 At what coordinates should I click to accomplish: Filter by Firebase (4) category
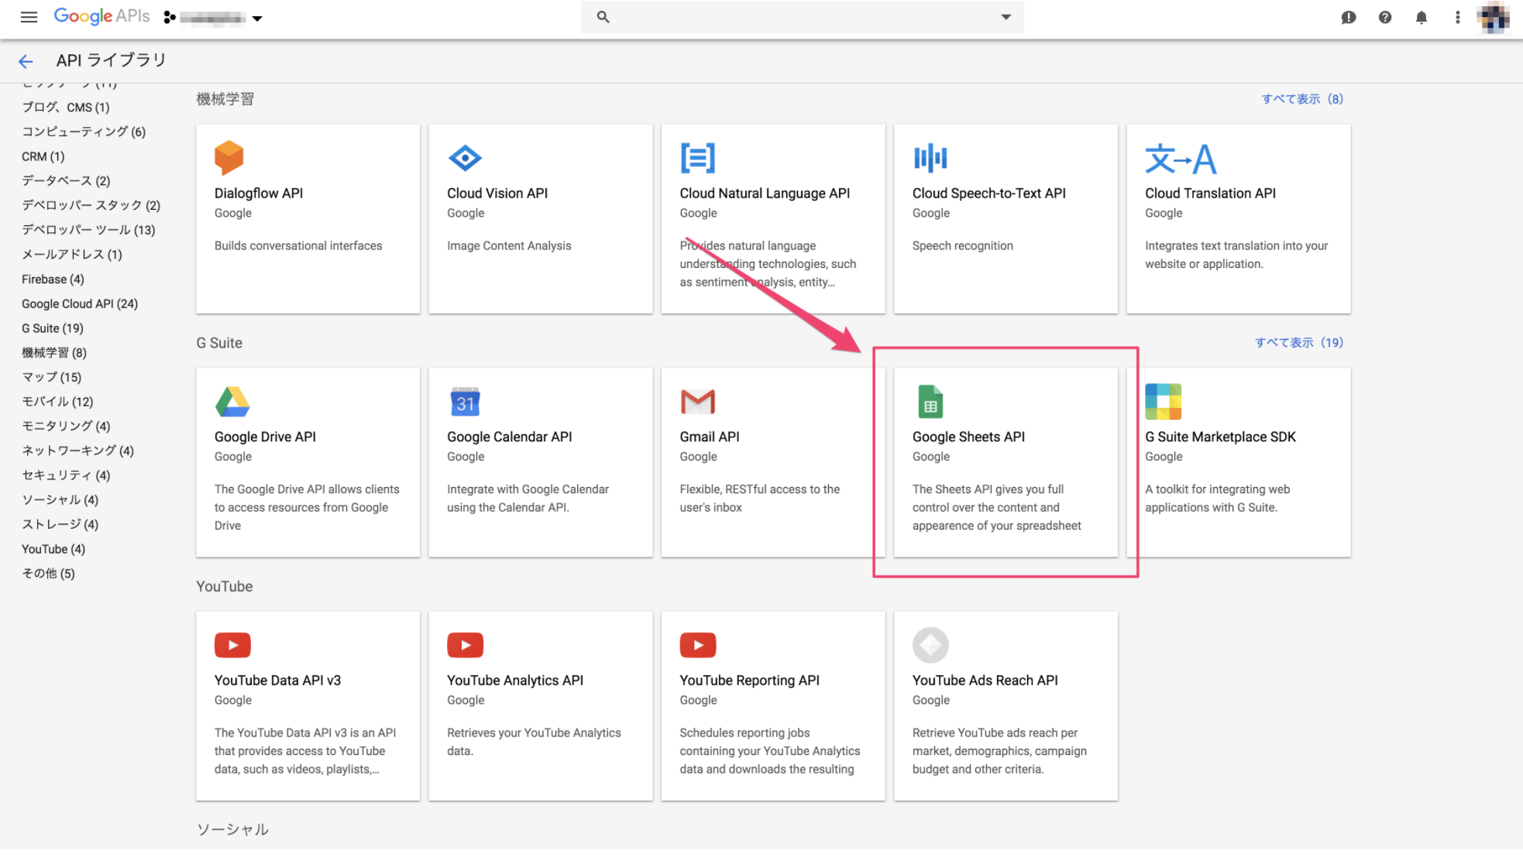(x=53, y=280)
